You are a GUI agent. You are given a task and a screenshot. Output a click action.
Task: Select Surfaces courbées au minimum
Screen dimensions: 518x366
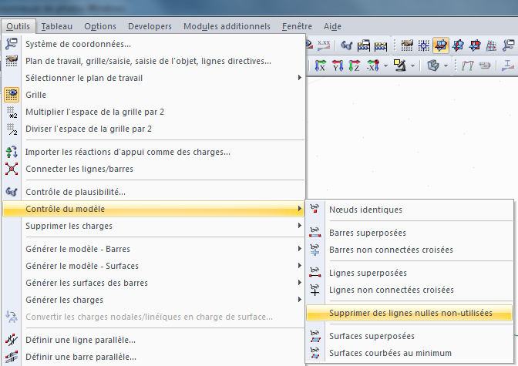point(409,353)
